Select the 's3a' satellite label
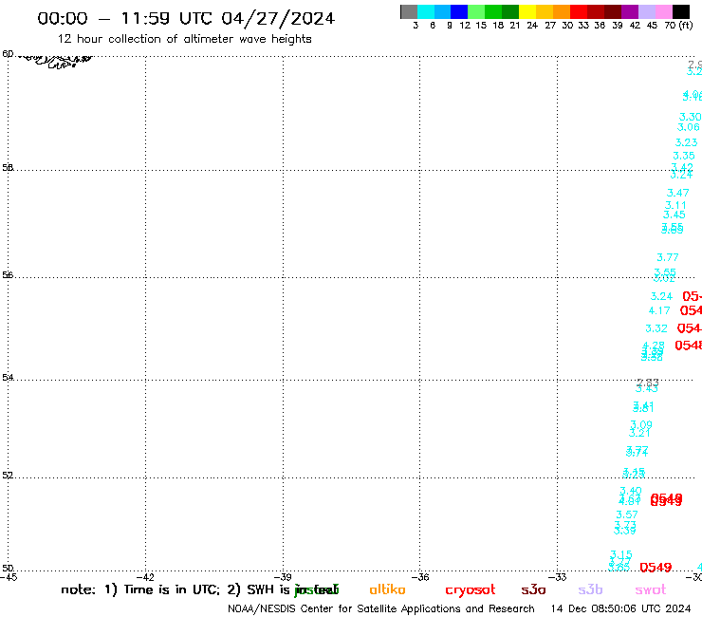 pyautogui.click(x=533, y=590)
